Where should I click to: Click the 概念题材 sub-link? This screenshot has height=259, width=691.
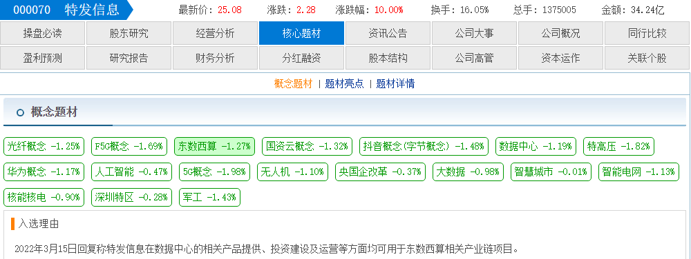tap(293, 84)
